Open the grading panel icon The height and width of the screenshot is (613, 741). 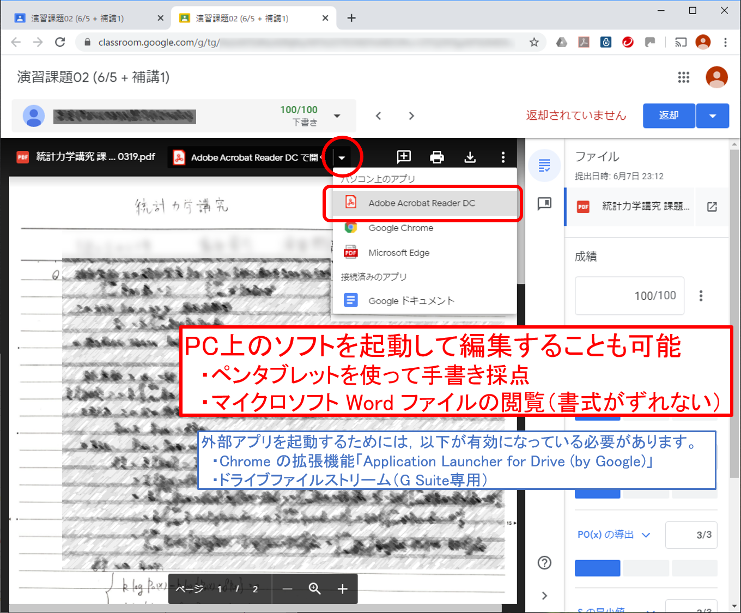(x=544, y=165)
